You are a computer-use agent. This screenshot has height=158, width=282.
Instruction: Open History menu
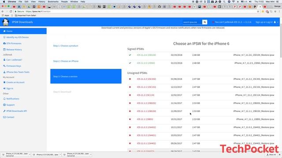click(41, 2)
